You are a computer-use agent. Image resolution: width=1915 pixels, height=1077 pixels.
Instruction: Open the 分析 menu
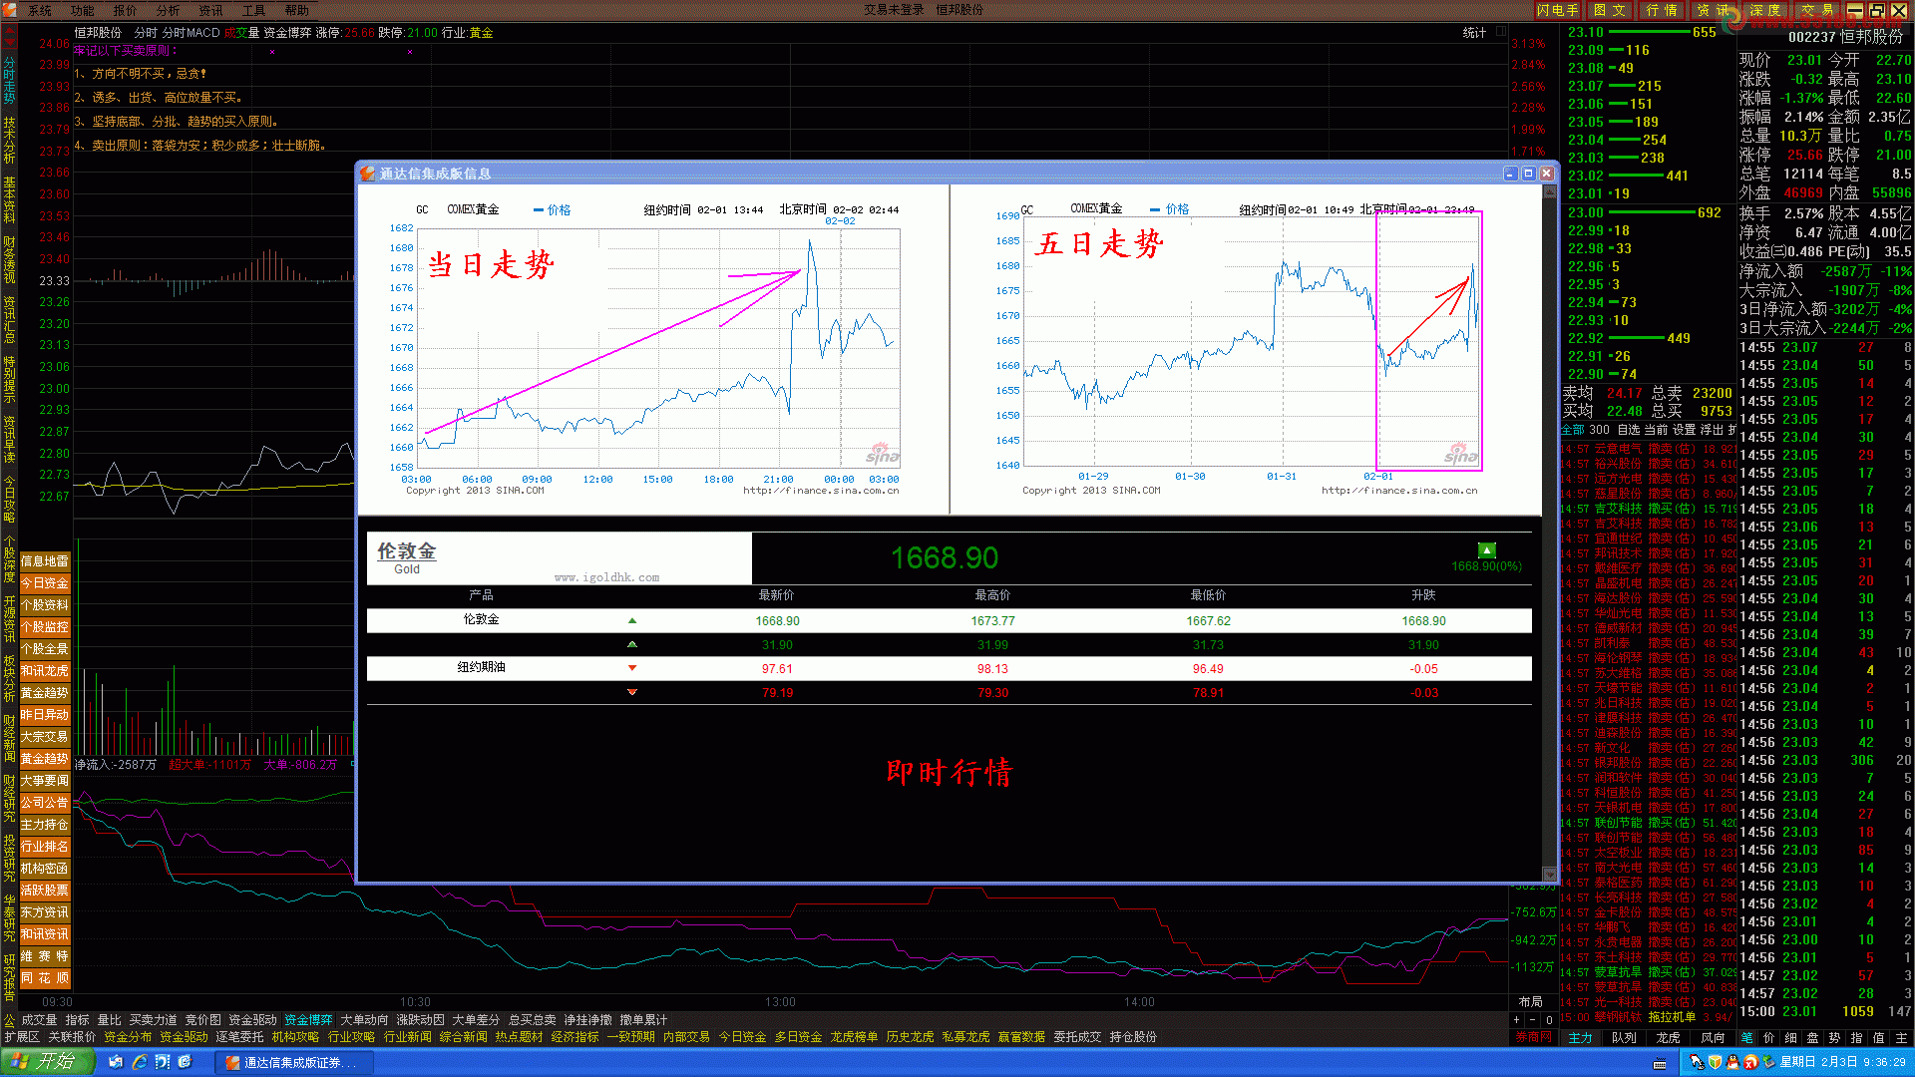(168, 10)
